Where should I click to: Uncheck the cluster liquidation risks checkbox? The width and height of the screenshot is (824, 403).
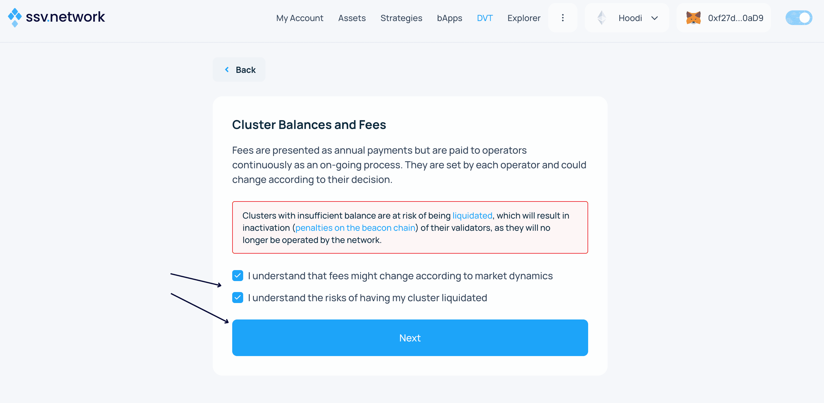pyautogui.click(x=238, y=297)
